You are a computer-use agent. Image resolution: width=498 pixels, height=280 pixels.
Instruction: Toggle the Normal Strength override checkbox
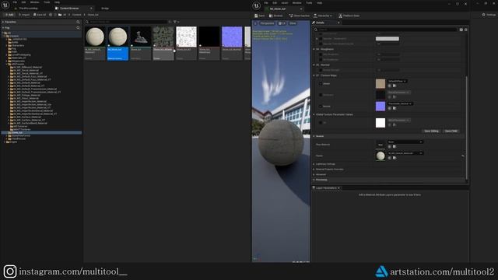tap(321, 70)
